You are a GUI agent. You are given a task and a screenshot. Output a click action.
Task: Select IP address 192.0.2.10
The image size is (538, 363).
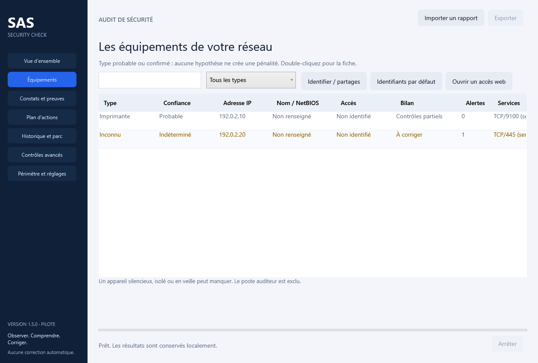232,116
